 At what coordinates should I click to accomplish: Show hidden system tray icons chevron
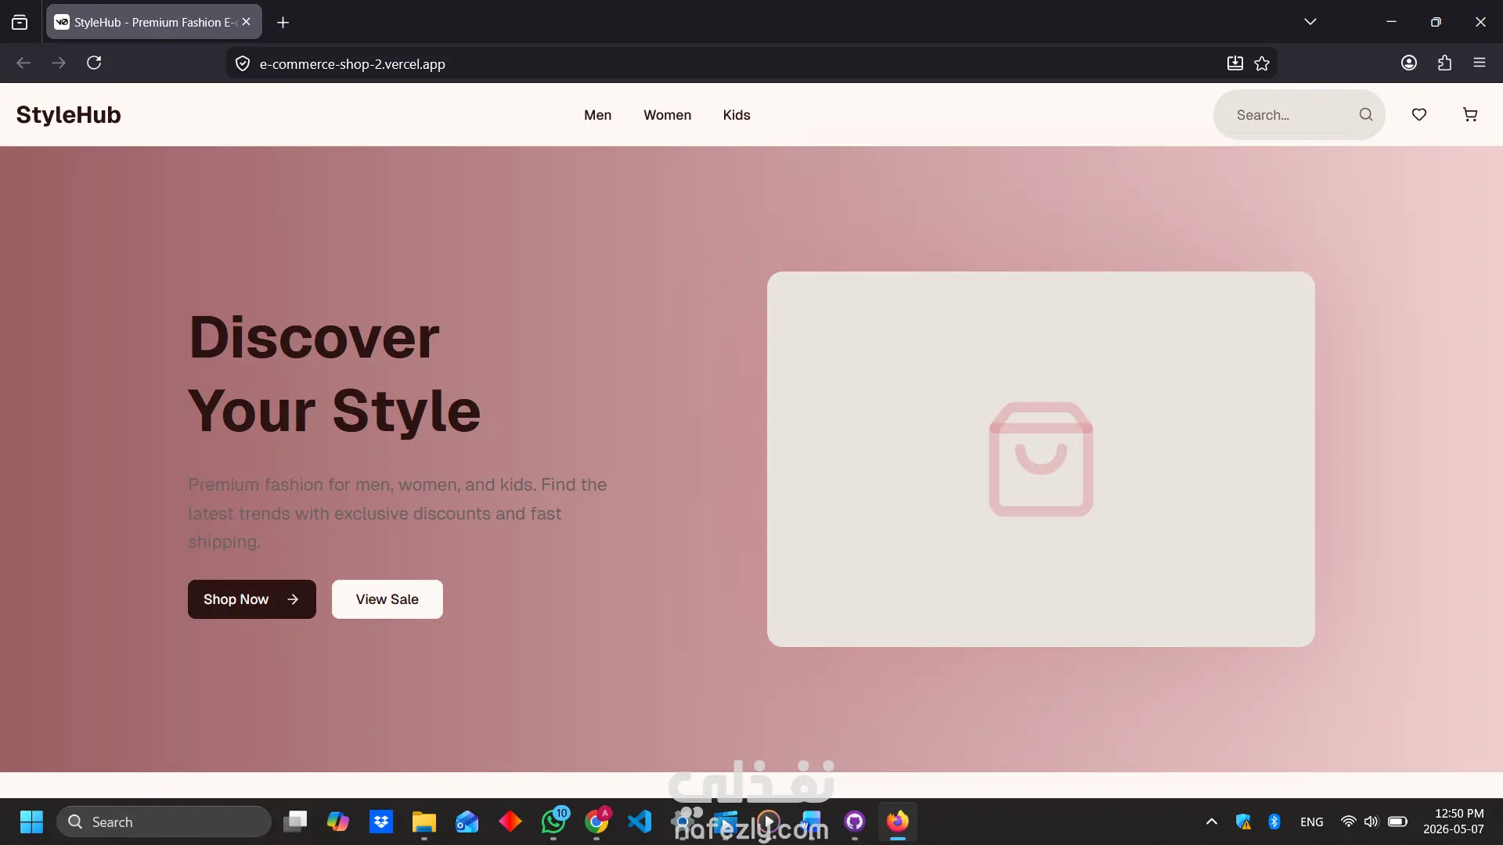tap(1212, 822)
